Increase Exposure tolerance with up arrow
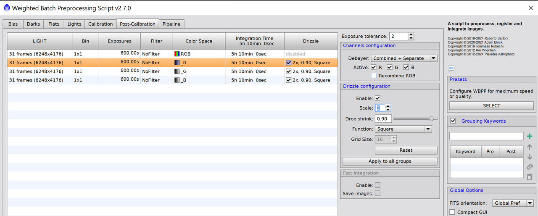 [x=411, y=34]
